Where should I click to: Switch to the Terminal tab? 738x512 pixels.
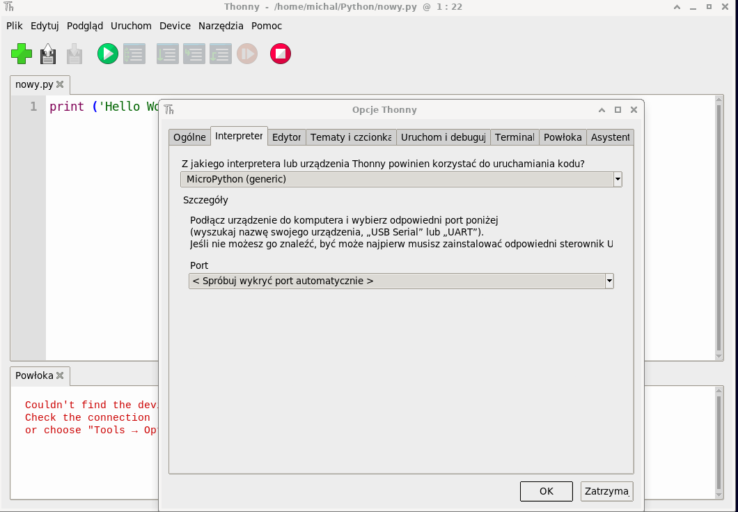pyautogui.click(x=515, y=137)
